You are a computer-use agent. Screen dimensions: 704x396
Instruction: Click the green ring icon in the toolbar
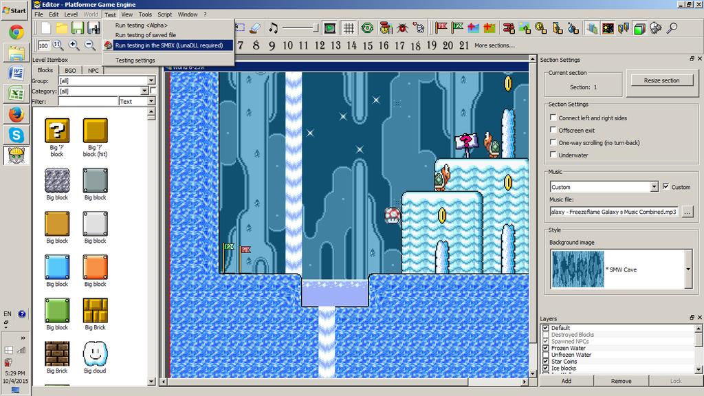point(367,28)
